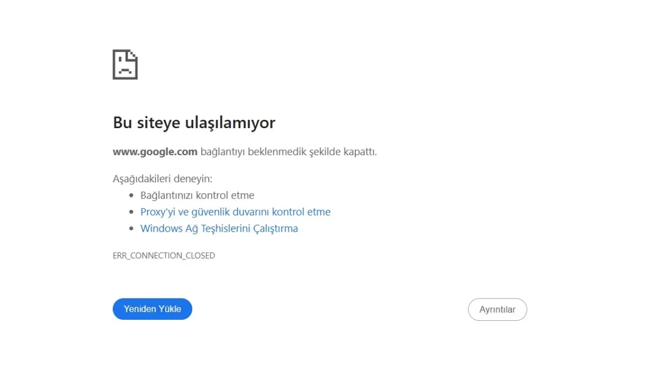This screenshot has width=667, height=375.
Task: Click the Aşağıdakileri deneyin label
Action: click(x=163, y=179)
